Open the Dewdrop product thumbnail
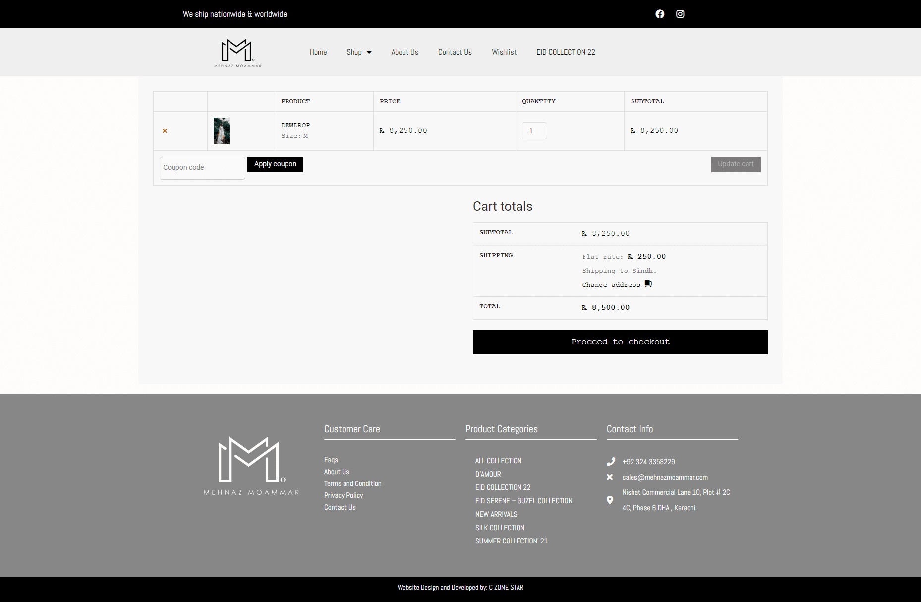Viewport: 921px width, 602px height. coord(222,131)
